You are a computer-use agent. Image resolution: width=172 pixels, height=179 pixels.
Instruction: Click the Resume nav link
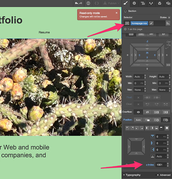point(44,32)
